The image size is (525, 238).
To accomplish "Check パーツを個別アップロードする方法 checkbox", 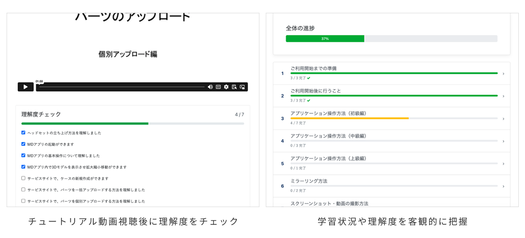I will pyautogui.click(x=23, y=201).
